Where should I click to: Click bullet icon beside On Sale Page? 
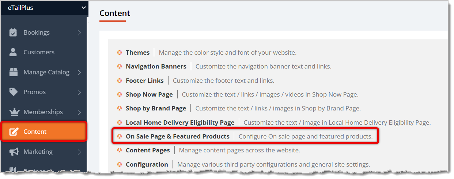(120, 136)
